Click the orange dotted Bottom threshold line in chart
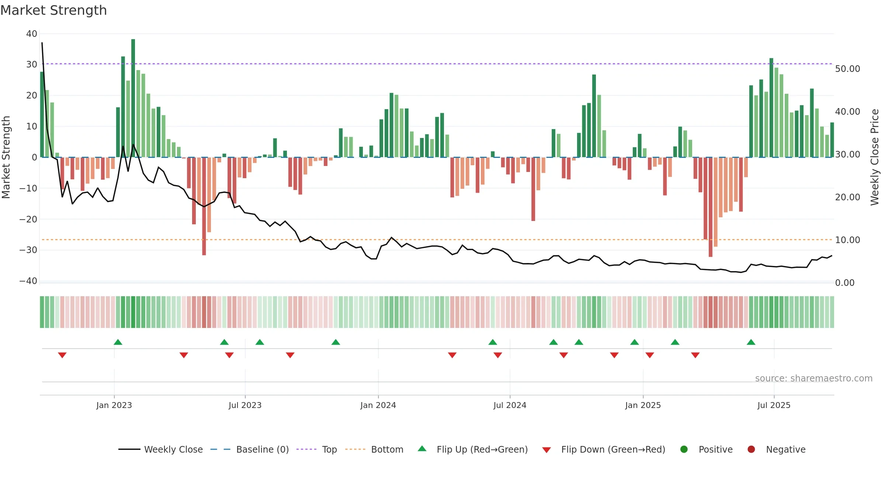The height and width of the screenshot is (498, 885). 437,240
